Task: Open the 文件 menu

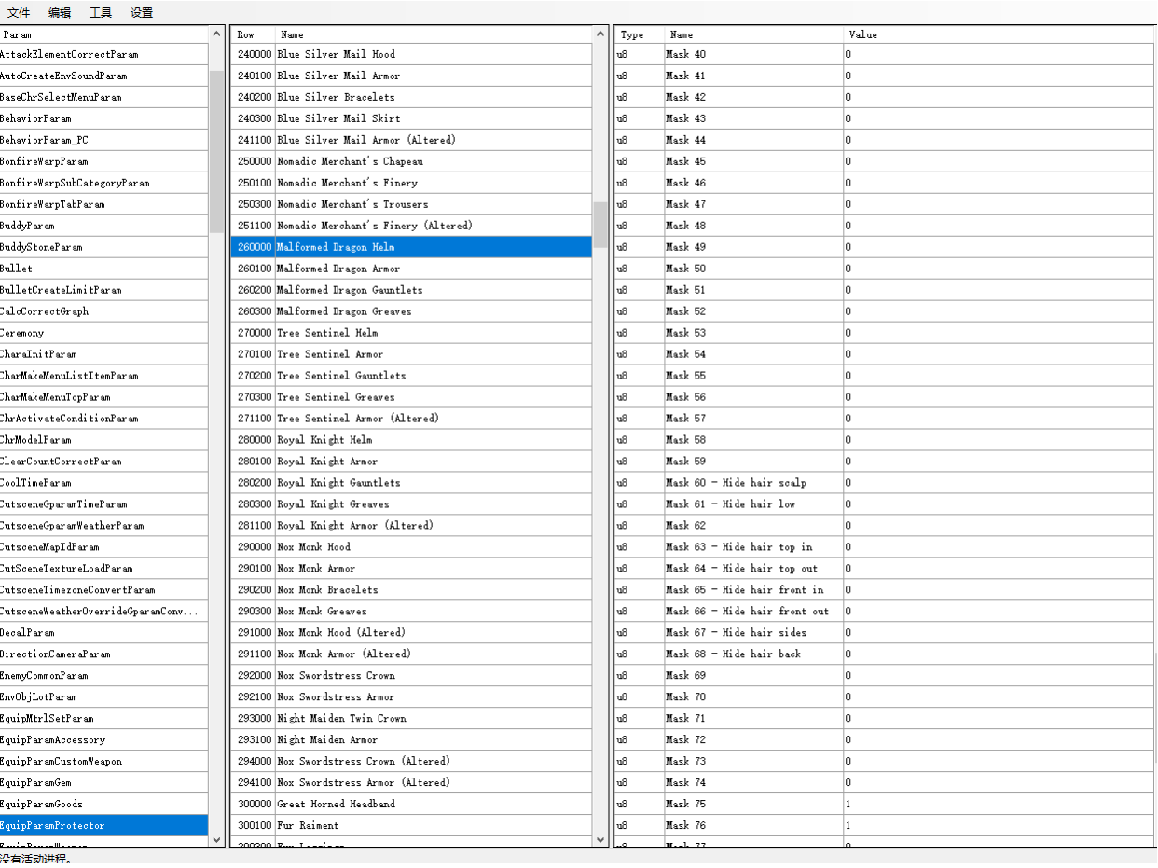Action: [x=19, y=13]
